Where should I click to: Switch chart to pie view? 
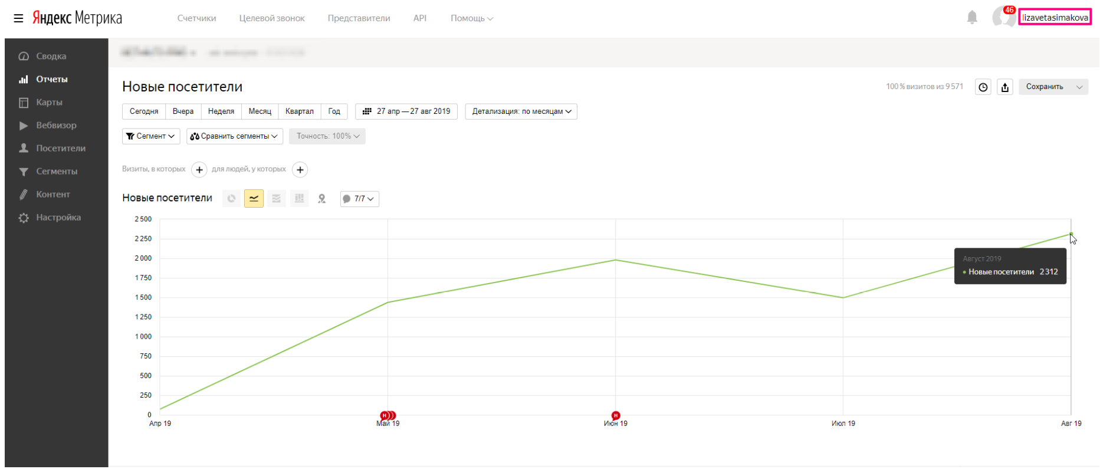pyautogui.click(x=231, y=199)
